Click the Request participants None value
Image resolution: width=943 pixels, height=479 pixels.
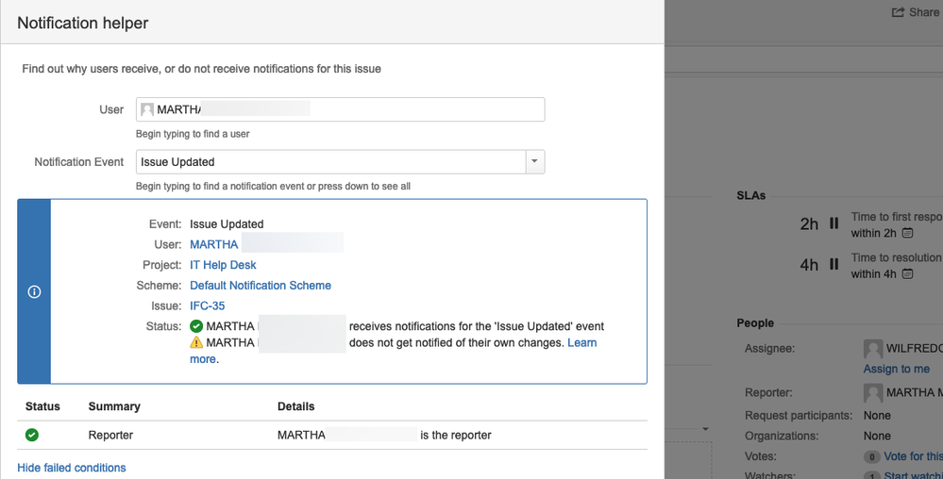(x=877, y=416)
